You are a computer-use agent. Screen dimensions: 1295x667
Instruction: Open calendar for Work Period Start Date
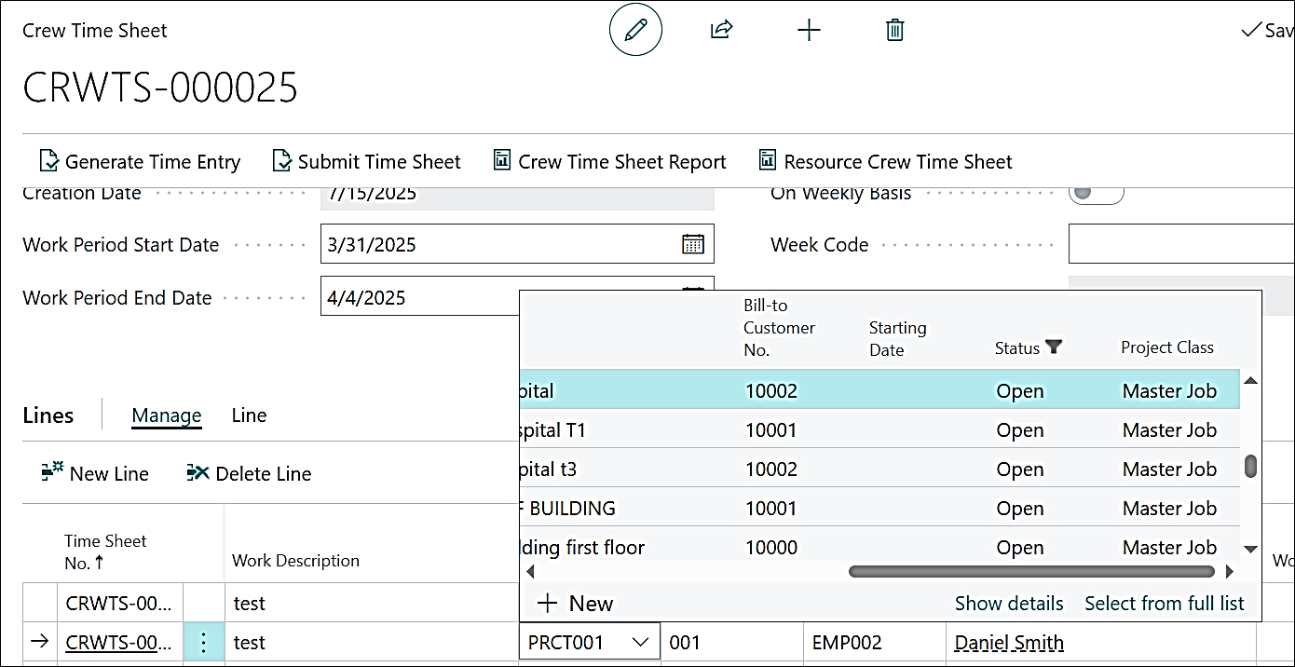pos(692,244)
